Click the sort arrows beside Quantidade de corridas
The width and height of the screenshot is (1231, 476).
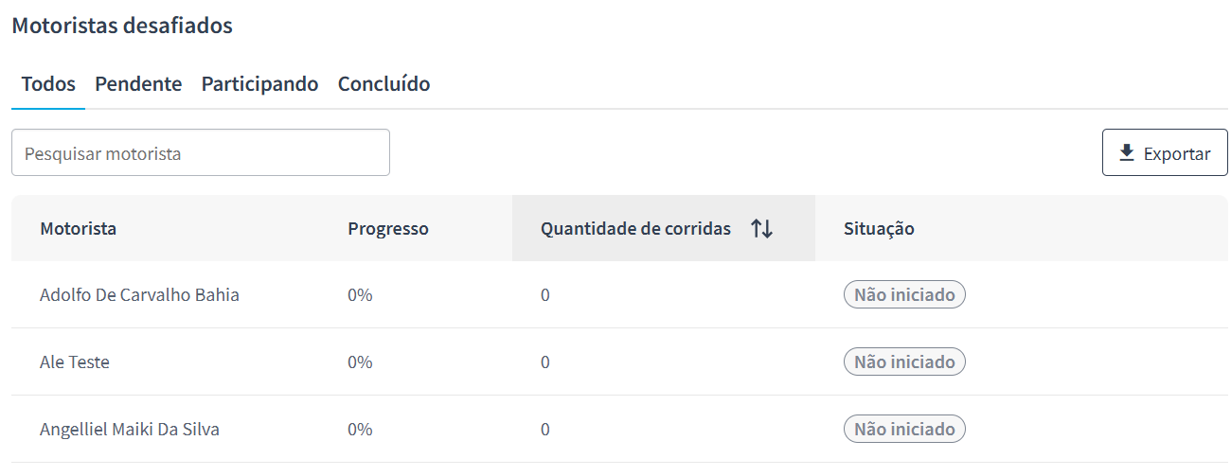(762, 228)
